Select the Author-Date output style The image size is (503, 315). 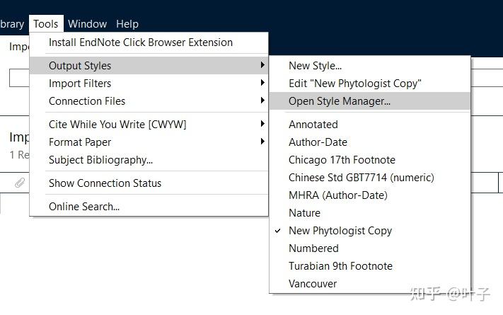pos(370,142)
